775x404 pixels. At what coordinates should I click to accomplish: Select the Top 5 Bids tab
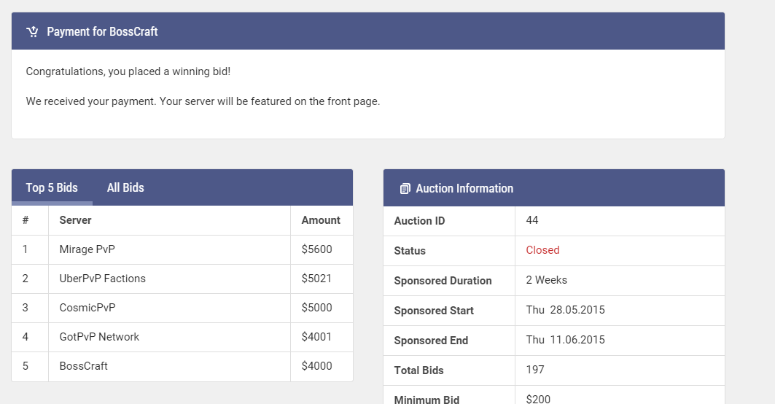52,187
